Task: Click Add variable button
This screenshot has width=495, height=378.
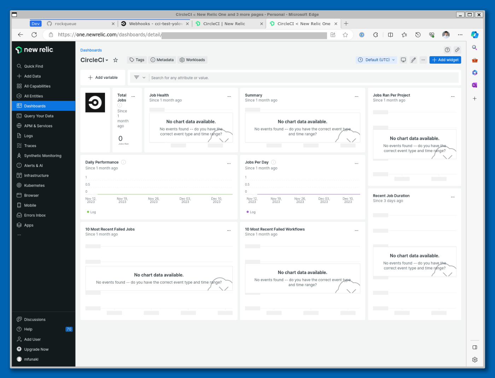Action: point(103,77)
